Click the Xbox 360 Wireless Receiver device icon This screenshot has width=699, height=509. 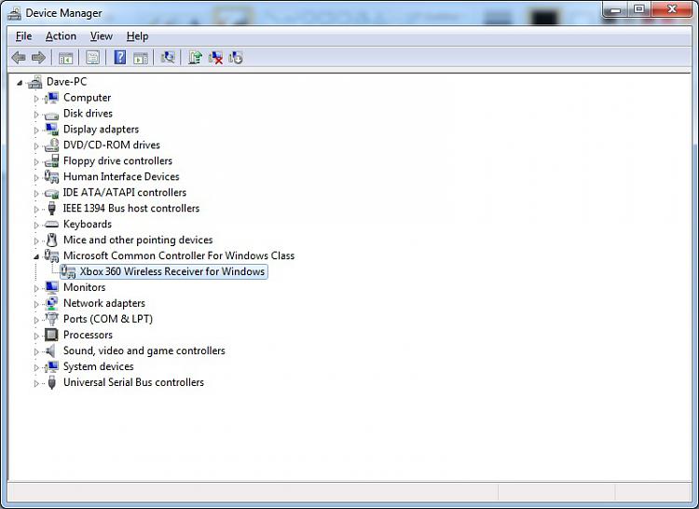click(x=68, y=271)
